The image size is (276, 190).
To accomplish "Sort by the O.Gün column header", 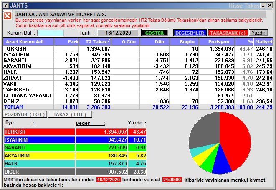I will 126,42.
